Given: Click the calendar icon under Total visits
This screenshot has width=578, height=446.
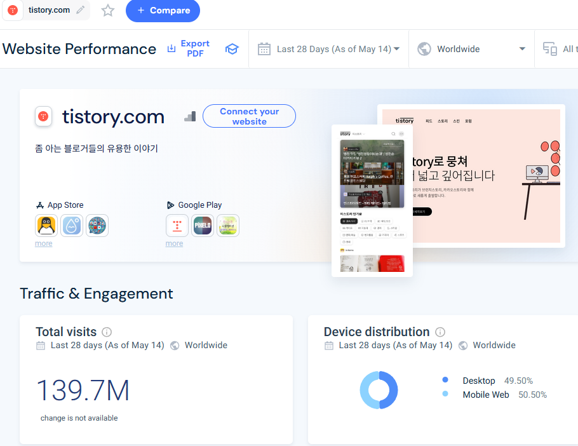Looking at the screenshot, I should (x=41, y=346).
